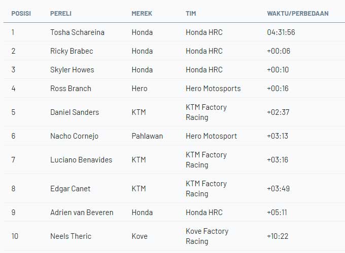The height and width of the screenshot is (253, 345).
Task: Click on Luciano Benavides
Action: (81, 160)
